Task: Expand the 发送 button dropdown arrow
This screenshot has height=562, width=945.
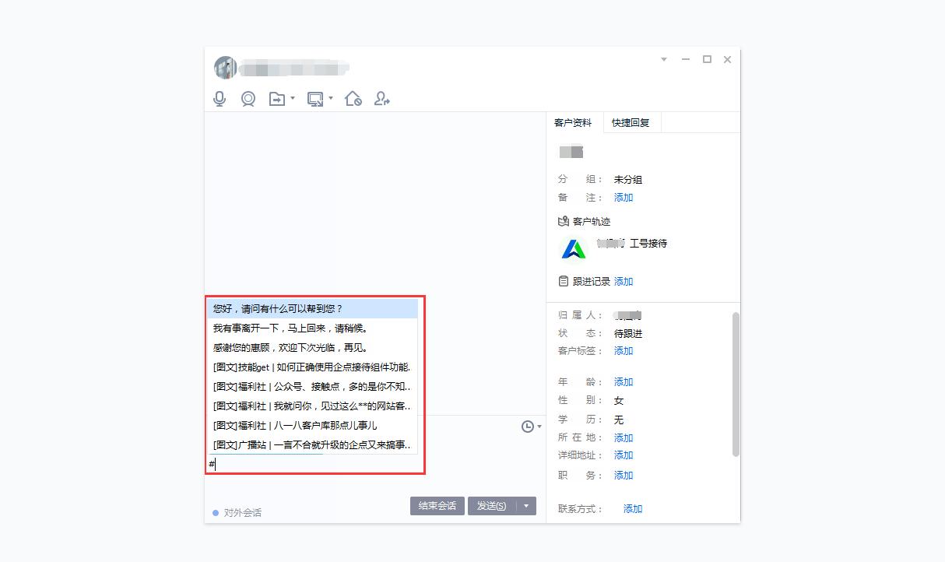Action: (526, 505)
